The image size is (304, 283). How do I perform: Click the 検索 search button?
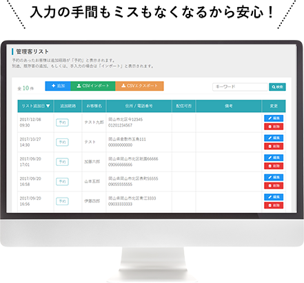[x=277, y=87]
